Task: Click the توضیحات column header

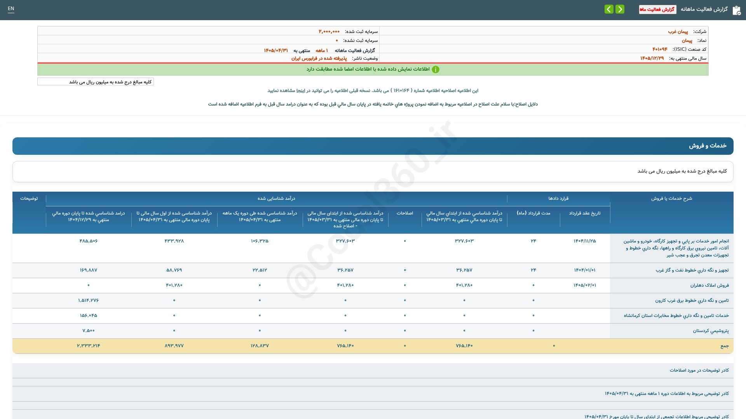Action: coord(29,198)
